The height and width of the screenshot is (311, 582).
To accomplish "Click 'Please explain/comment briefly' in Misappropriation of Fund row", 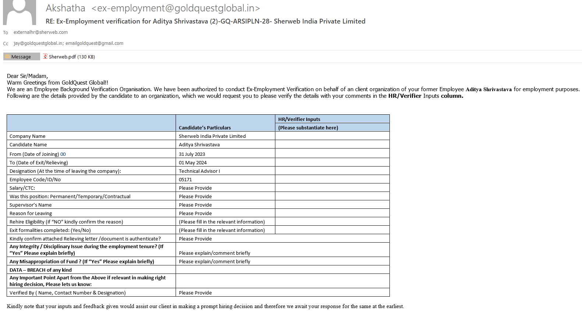I will pyautogui.click(x=214, y=261).
